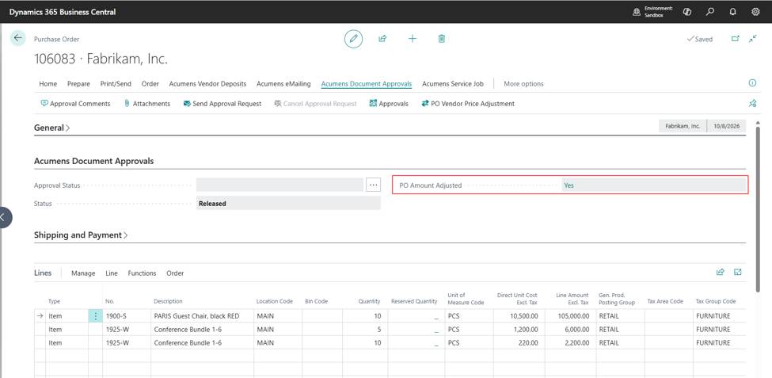Open the Prepare tab

(x=78, y=84)
